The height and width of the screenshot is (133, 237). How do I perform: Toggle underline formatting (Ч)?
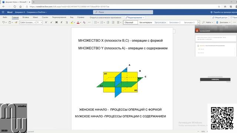click(67, 22)
